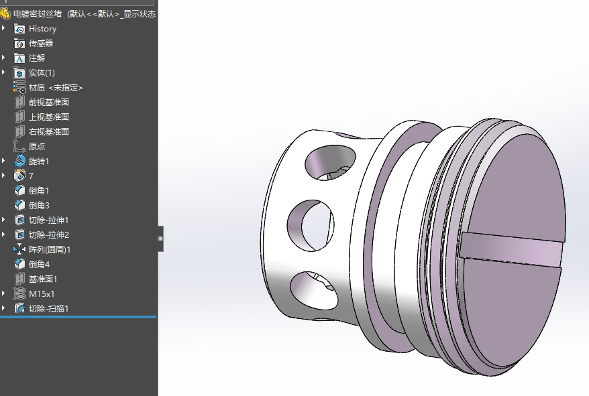Expand the History node
This screenshot has height=396, width=589.
tap(4, 29)
